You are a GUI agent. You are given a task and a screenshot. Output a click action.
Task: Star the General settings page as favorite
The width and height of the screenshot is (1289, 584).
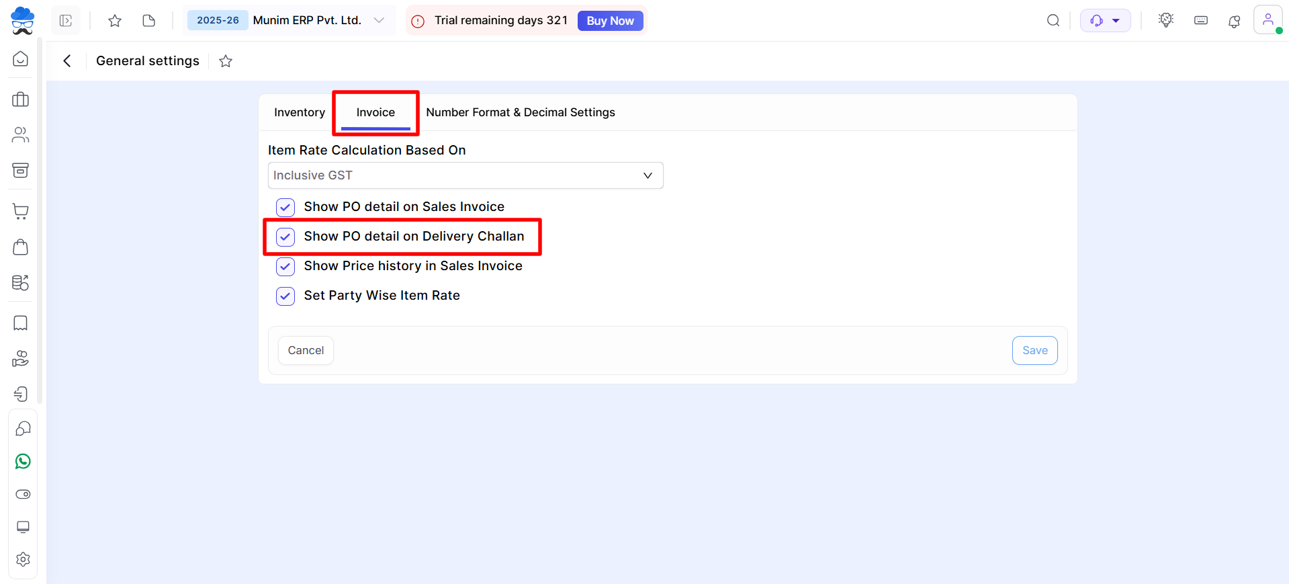tap(226, 61)
